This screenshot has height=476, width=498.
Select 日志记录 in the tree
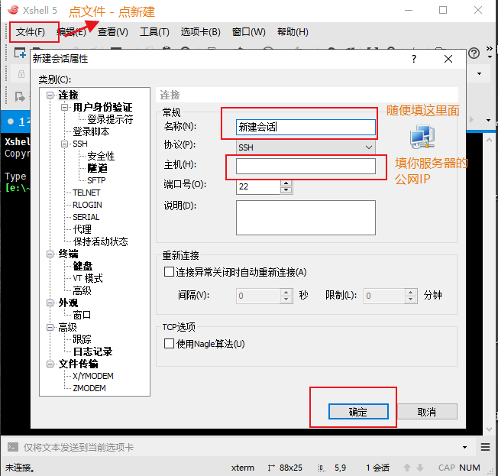(92, 351)
